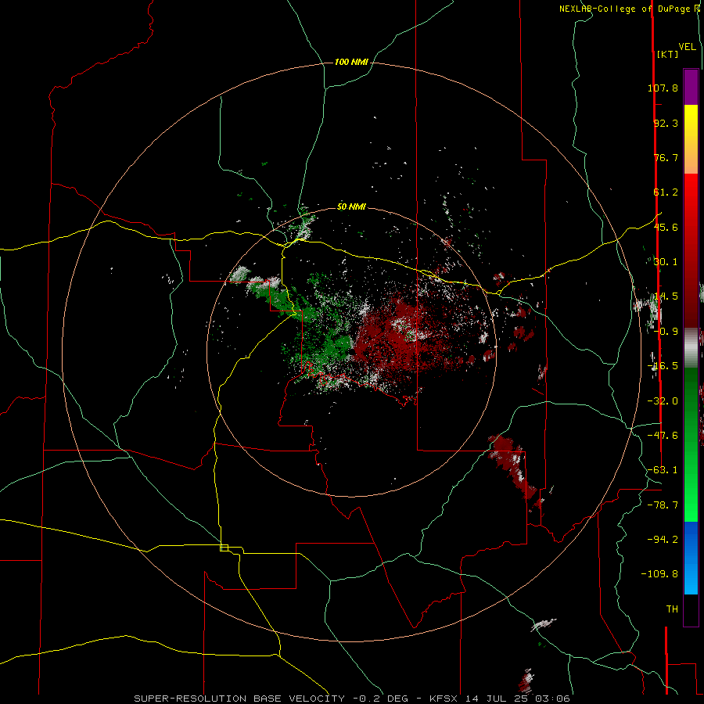
Task: Click the 92.3 velocity scale value
Action: 666,123
